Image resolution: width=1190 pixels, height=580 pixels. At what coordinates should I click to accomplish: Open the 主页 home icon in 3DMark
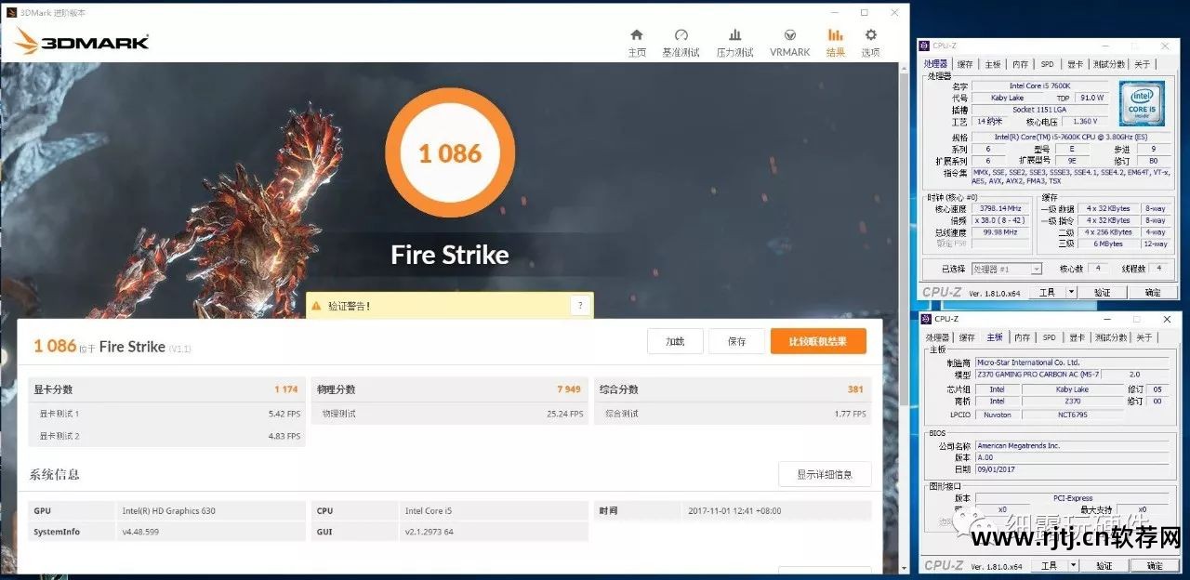(637, 35)
